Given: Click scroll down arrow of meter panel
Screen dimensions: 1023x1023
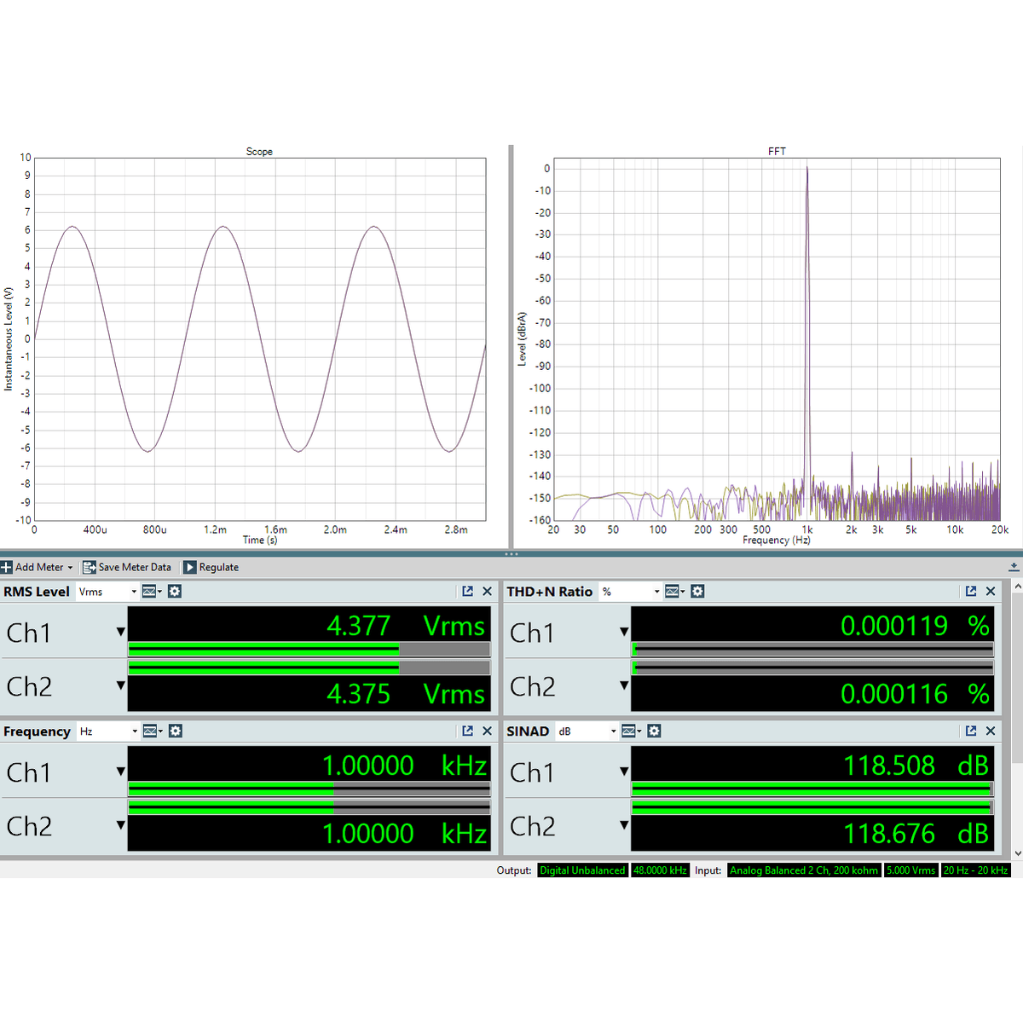Looking at the screenshot, I should [x=1017, y=852].
